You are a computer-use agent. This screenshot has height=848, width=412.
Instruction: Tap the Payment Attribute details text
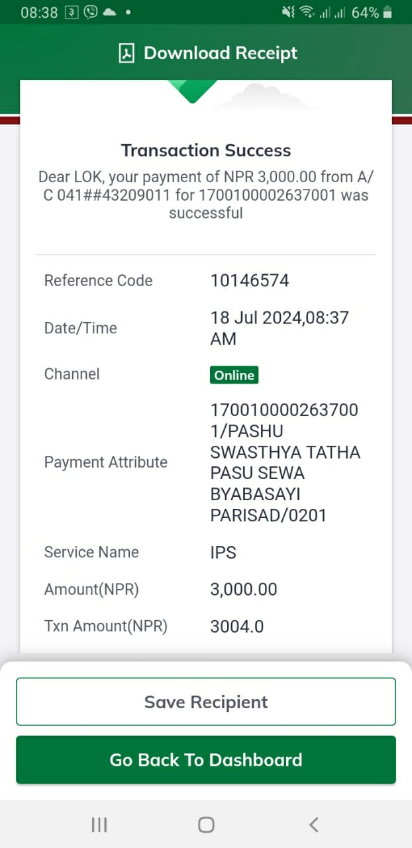coord(285,463)
